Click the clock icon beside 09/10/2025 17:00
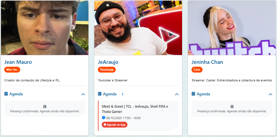The height and width of the screenshot is (137, 277). coord(103,117)
